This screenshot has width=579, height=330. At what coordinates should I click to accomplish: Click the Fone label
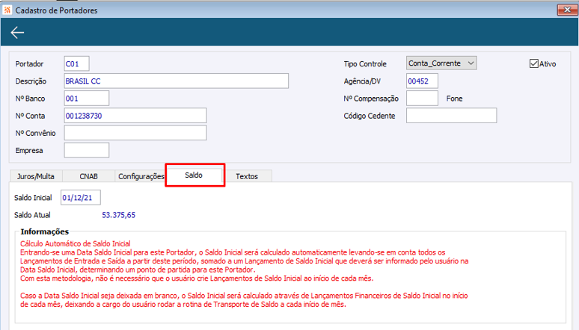pyautogui.click(x=454, y=99)
